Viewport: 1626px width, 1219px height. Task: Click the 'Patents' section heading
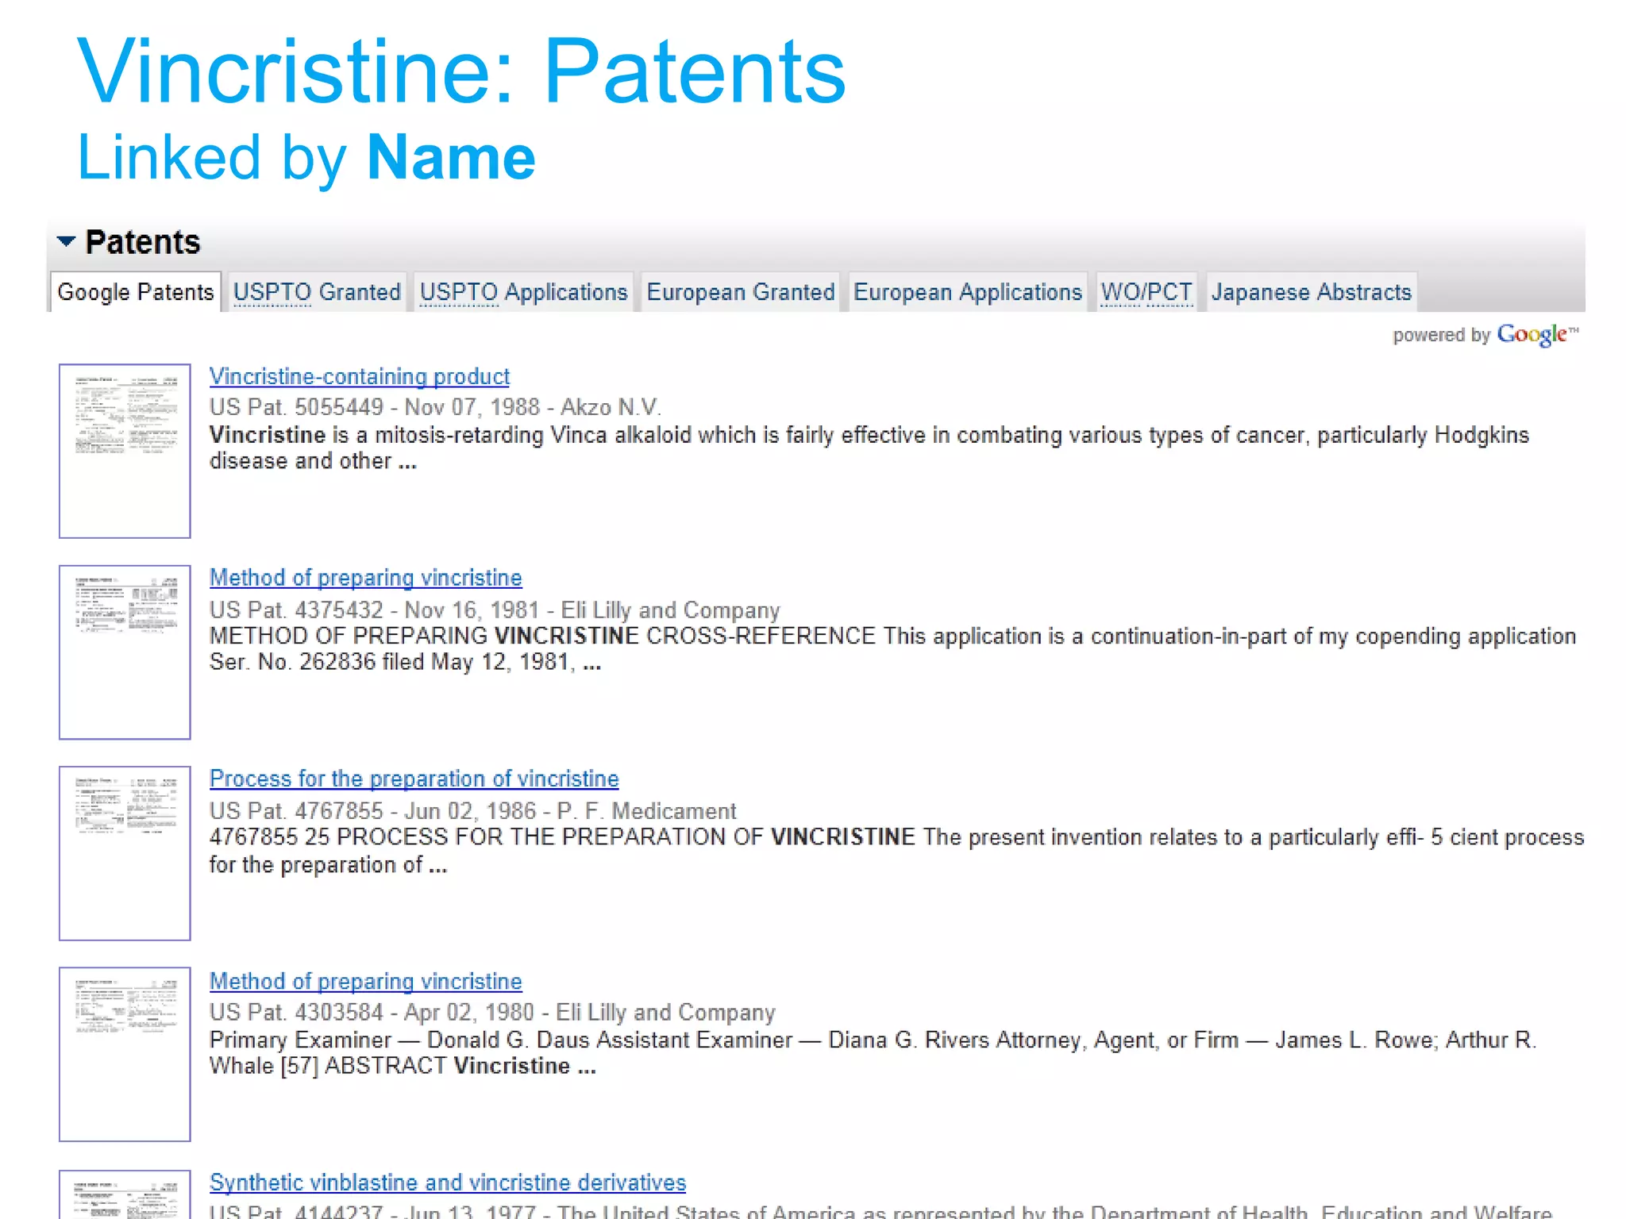[143, 242]
